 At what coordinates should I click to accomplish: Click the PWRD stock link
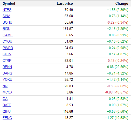[x=8, y=48]
